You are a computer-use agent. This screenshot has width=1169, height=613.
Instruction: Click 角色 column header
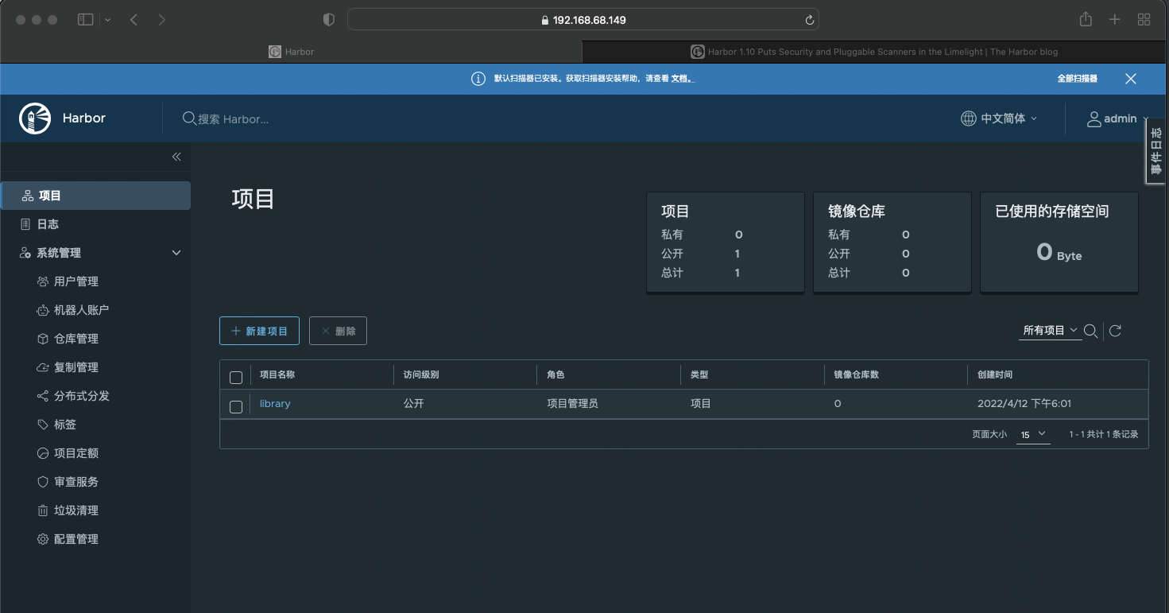coord(555,374)
